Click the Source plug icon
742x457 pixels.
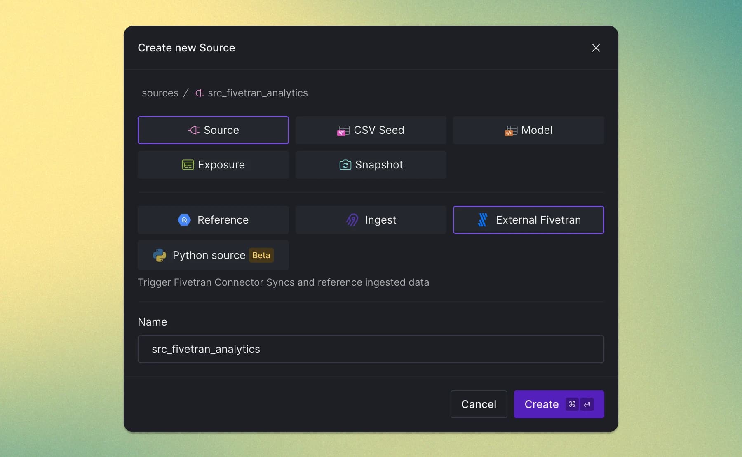point(194,130)
